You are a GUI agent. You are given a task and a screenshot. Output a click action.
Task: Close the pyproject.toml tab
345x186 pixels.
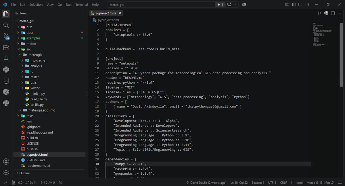(120, 13)
